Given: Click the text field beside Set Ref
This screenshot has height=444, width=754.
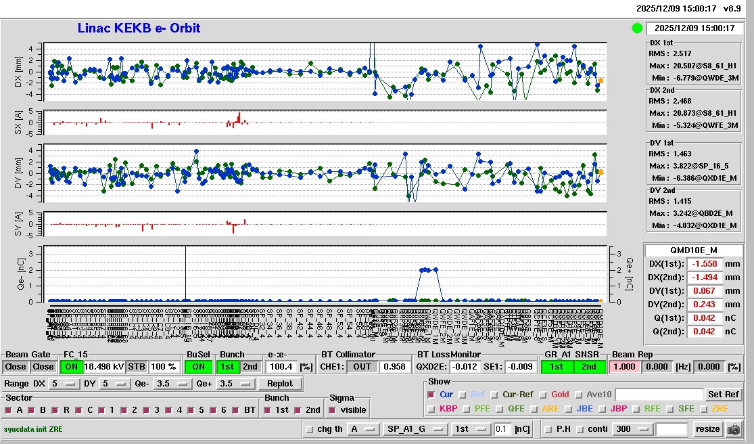Looking at the screenshot, I should coord(659,395).
